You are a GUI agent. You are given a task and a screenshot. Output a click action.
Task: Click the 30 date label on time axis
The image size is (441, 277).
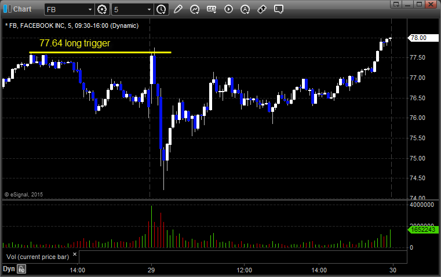point(393,270)
